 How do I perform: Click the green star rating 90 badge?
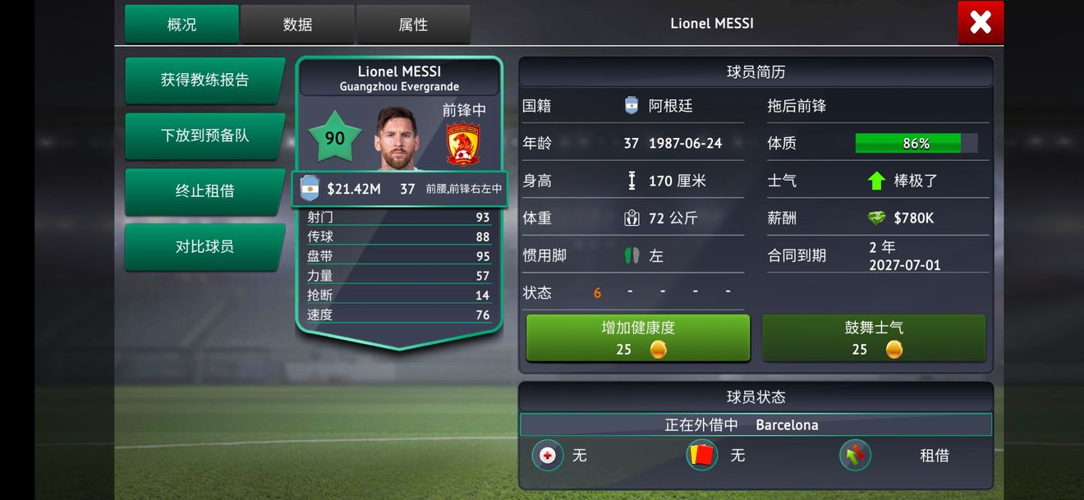tap(334, 138)
